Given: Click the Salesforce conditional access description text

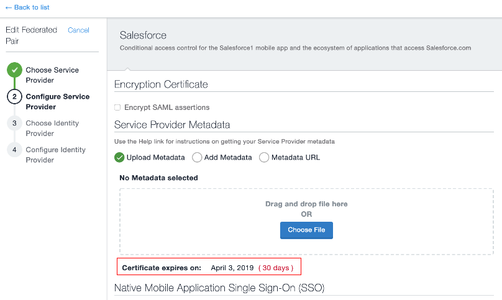Looking at the screenshot, I should (x=295, y=48).
